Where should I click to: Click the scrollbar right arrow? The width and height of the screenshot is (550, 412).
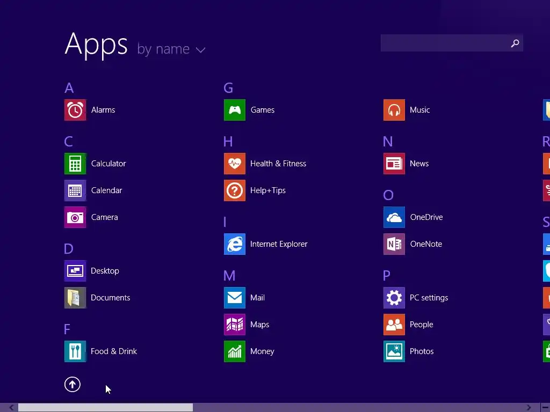click(529, 408)
